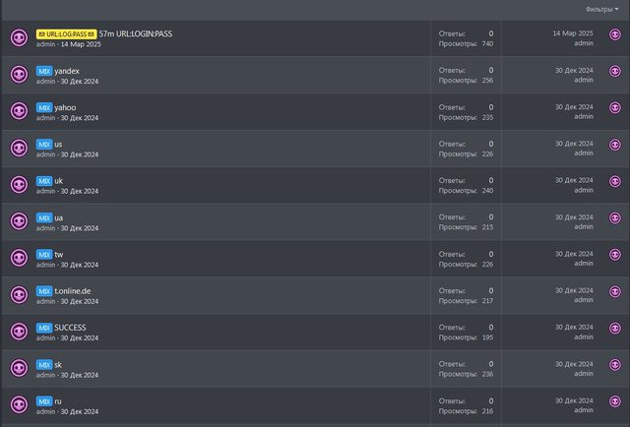
Task: Open the yahoo thread title
Action: pyautogui.click(x=65, y=107)
